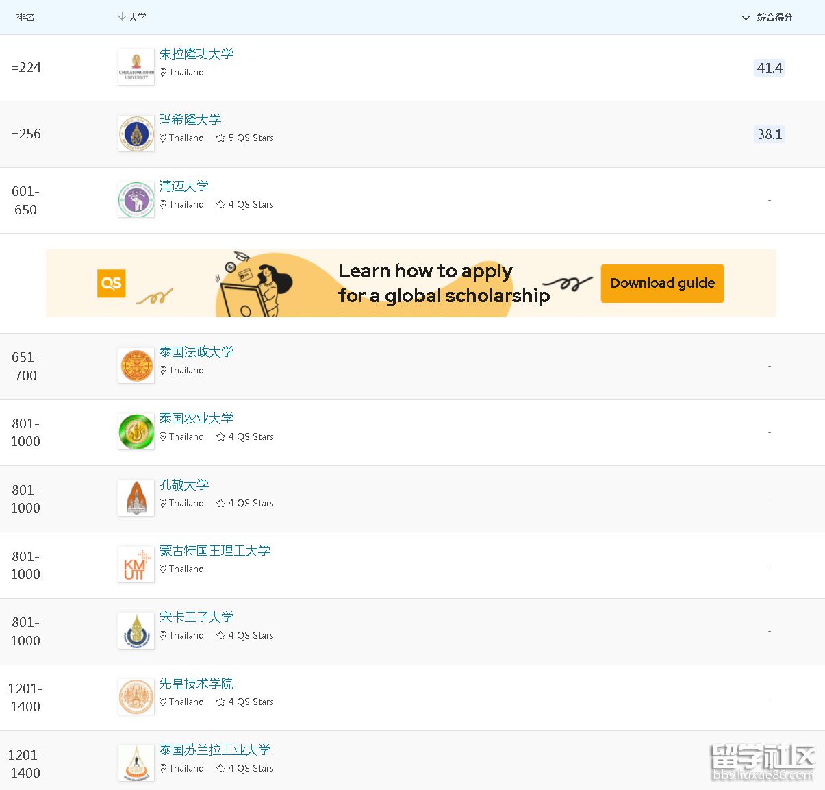Click the Thammasat University orange logo
This screenshot has height=790, width=825.
click(136, 366)
